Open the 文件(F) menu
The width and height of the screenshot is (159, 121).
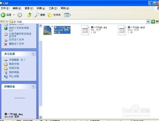[x=5, y=8]
